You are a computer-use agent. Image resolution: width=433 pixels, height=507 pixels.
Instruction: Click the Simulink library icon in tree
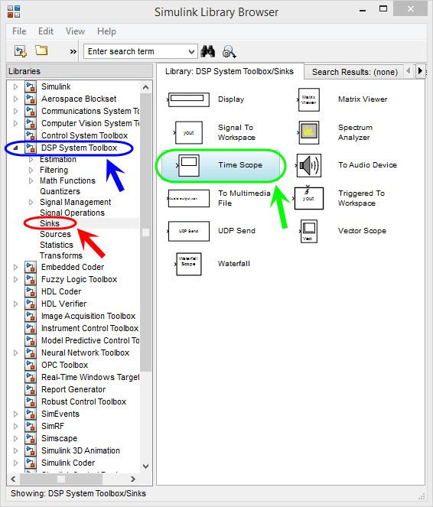[x=31, y=86]
